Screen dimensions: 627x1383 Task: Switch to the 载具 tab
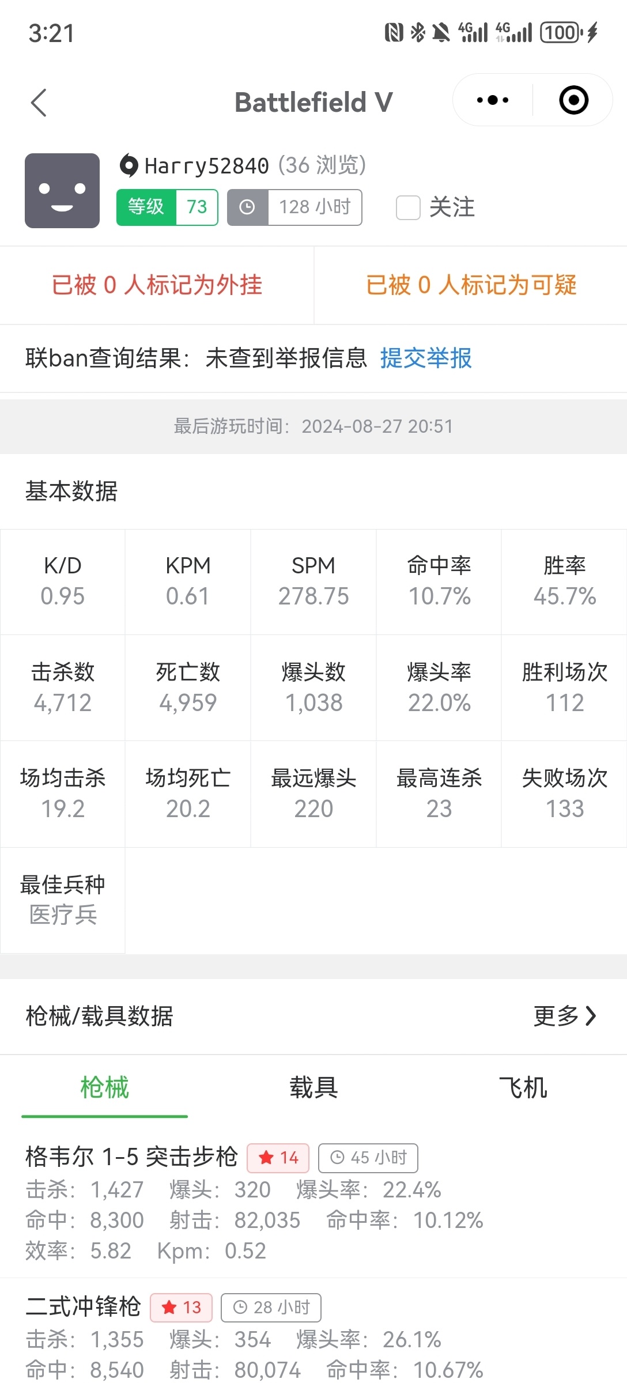point(313,1088)
